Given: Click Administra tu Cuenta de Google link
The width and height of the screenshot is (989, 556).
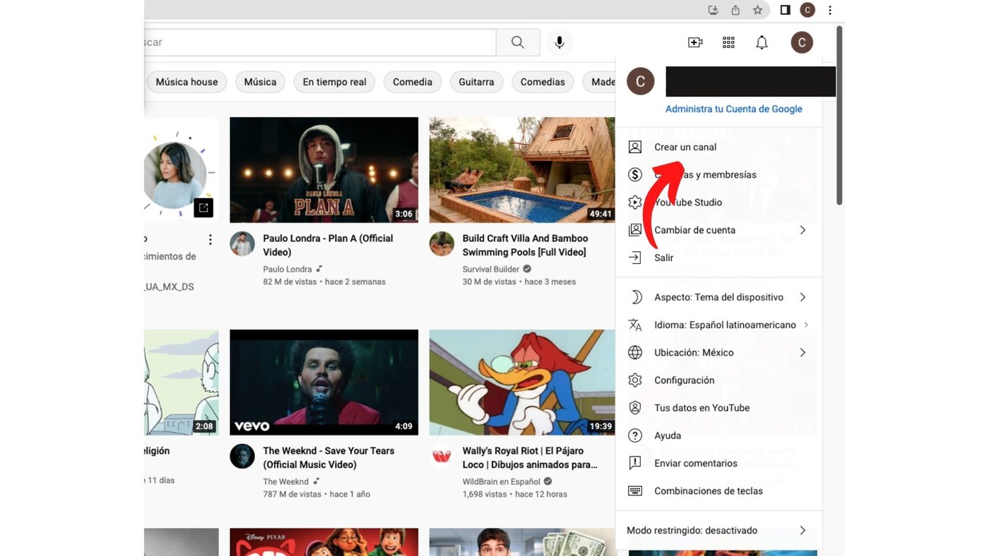Looking at the screenshot, I should point(734,109).
